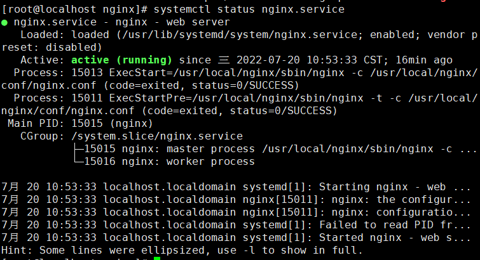480x260 pixels.
Task: Click 'nginx/conf/nginx.conf' after ExecStartPre line
Action: pyautogui.click(x=67, y=111)
